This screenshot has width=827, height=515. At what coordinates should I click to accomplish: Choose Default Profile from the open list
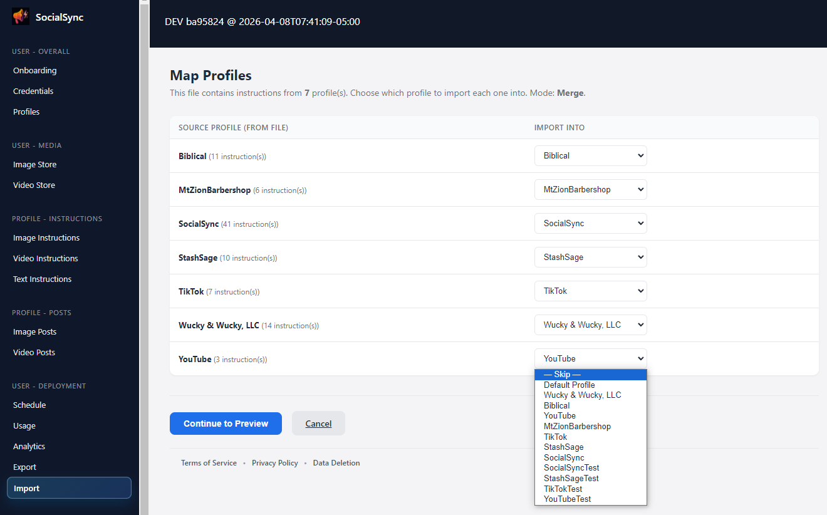[569, 385]
